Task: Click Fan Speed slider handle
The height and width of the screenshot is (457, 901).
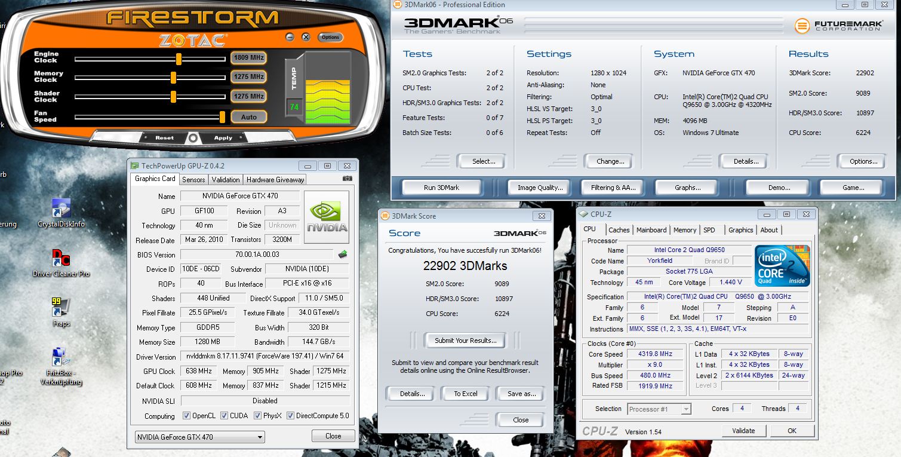Action: coord(223,117)
